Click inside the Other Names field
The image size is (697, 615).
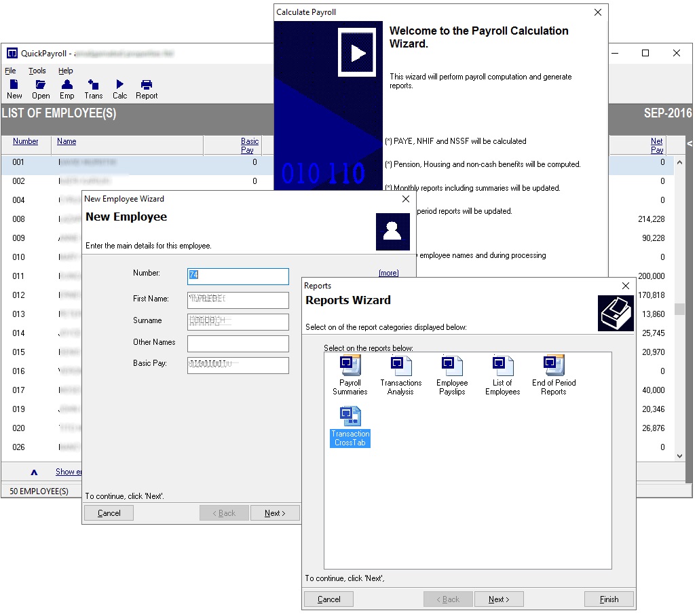point(238,343)
